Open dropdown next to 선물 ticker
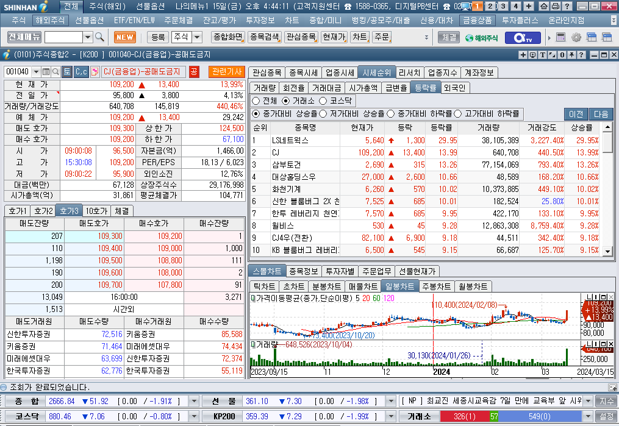This screenshot has height=426, width=619. 391,402
